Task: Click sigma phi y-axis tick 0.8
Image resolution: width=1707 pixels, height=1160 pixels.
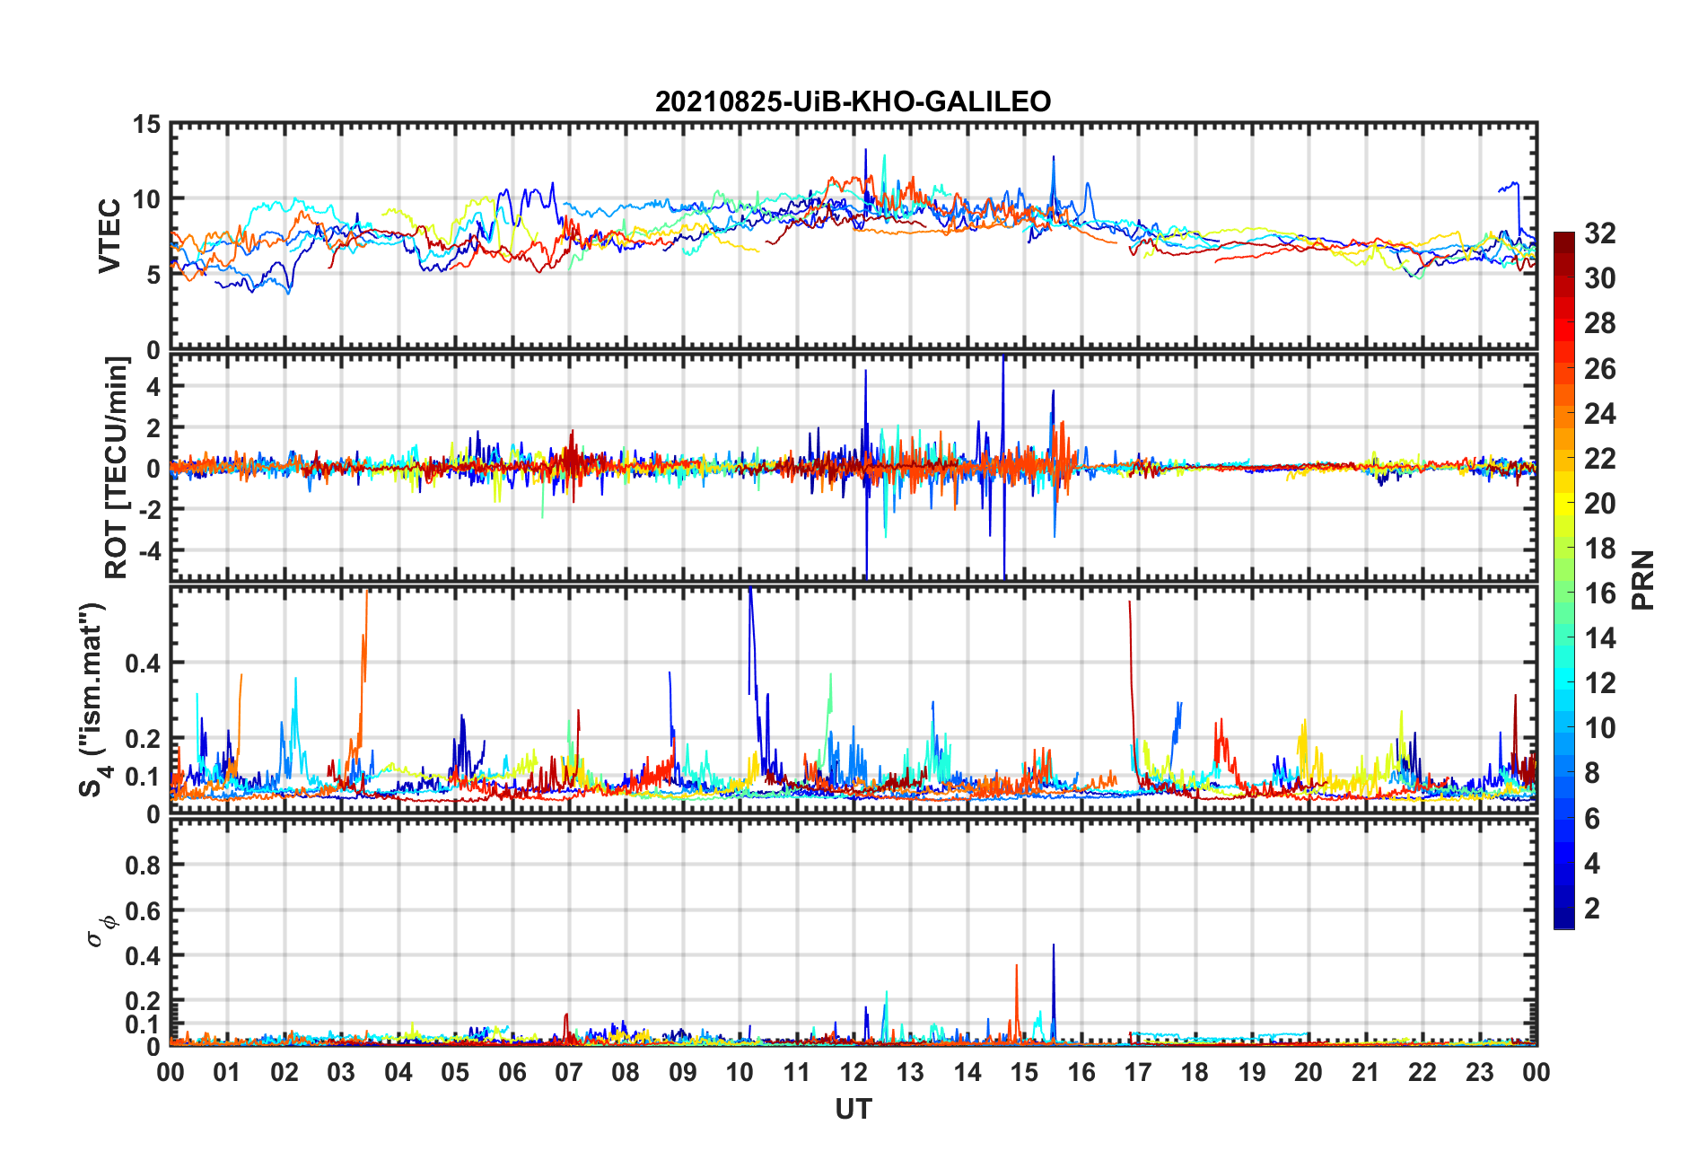Action: 144,866
